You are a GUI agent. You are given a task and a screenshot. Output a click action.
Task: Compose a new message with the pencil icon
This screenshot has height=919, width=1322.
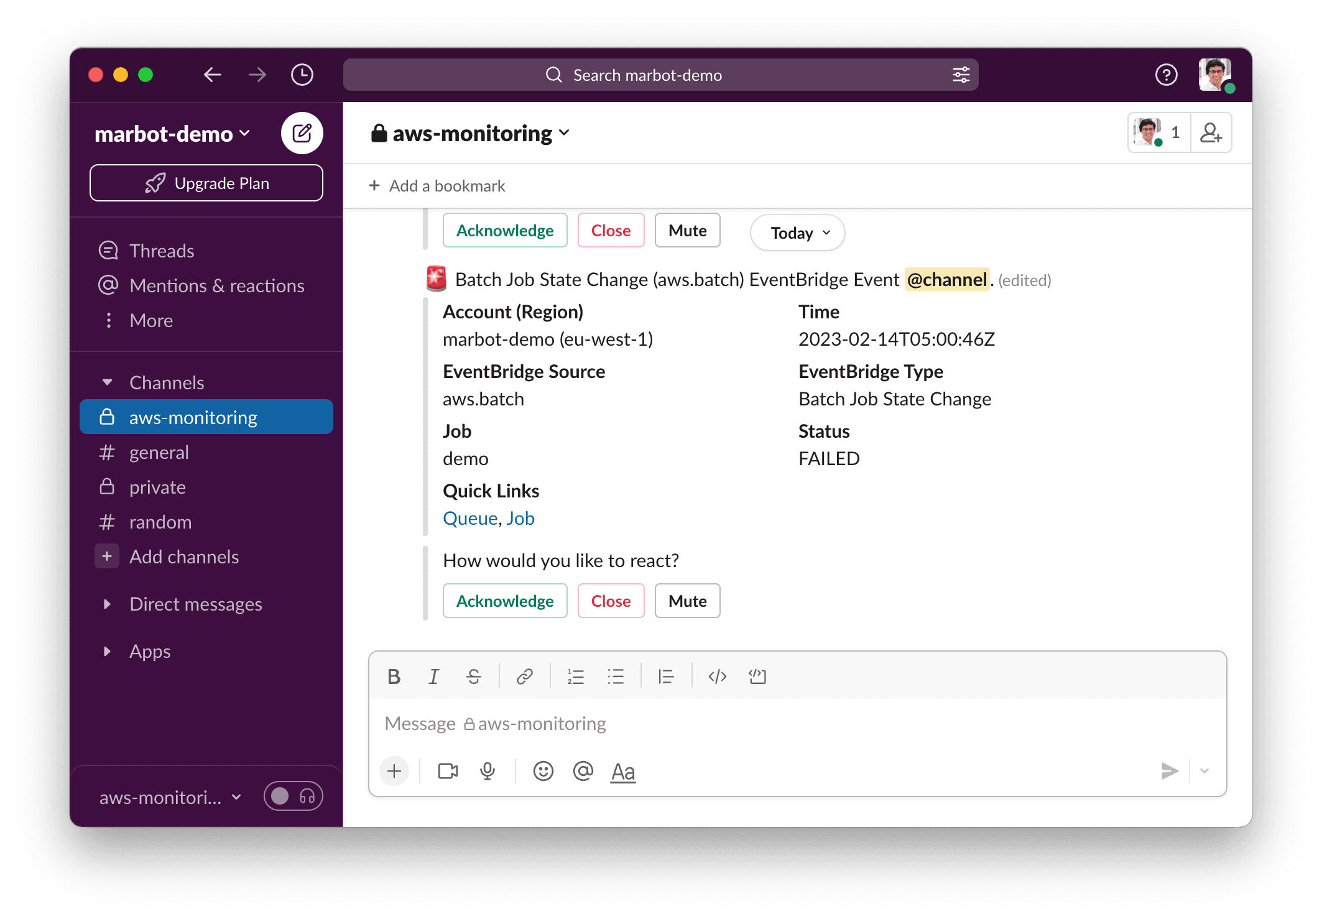coord(302,132)
